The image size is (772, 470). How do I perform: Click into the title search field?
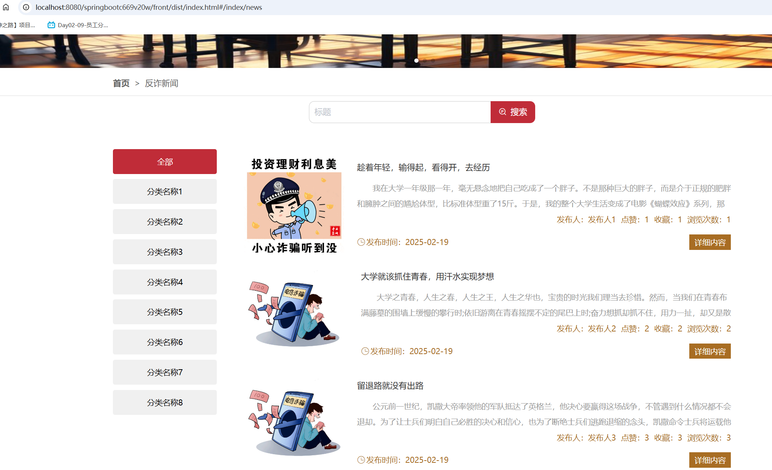(x=400, y=112)
